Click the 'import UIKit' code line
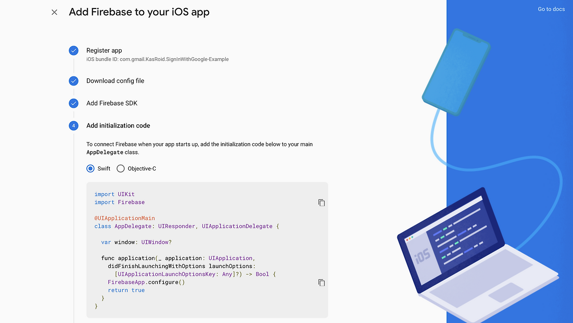Viewport: 573px width, 323px height. click(115, 194)
